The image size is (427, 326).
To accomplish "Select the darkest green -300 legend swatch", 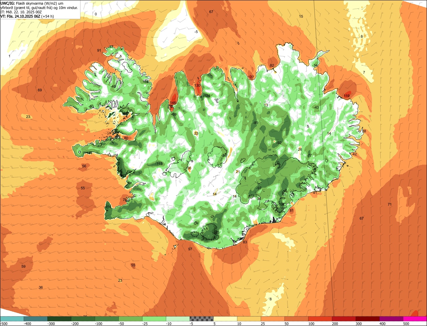I will pyautogui.click(x=59, y=319).
